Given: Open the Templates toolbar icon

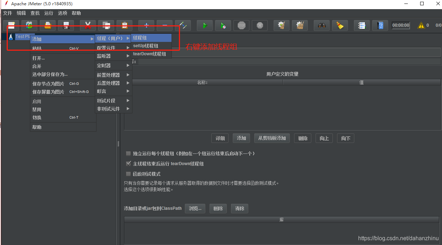Looking at the screenshot, I should [x=29, y=25].
